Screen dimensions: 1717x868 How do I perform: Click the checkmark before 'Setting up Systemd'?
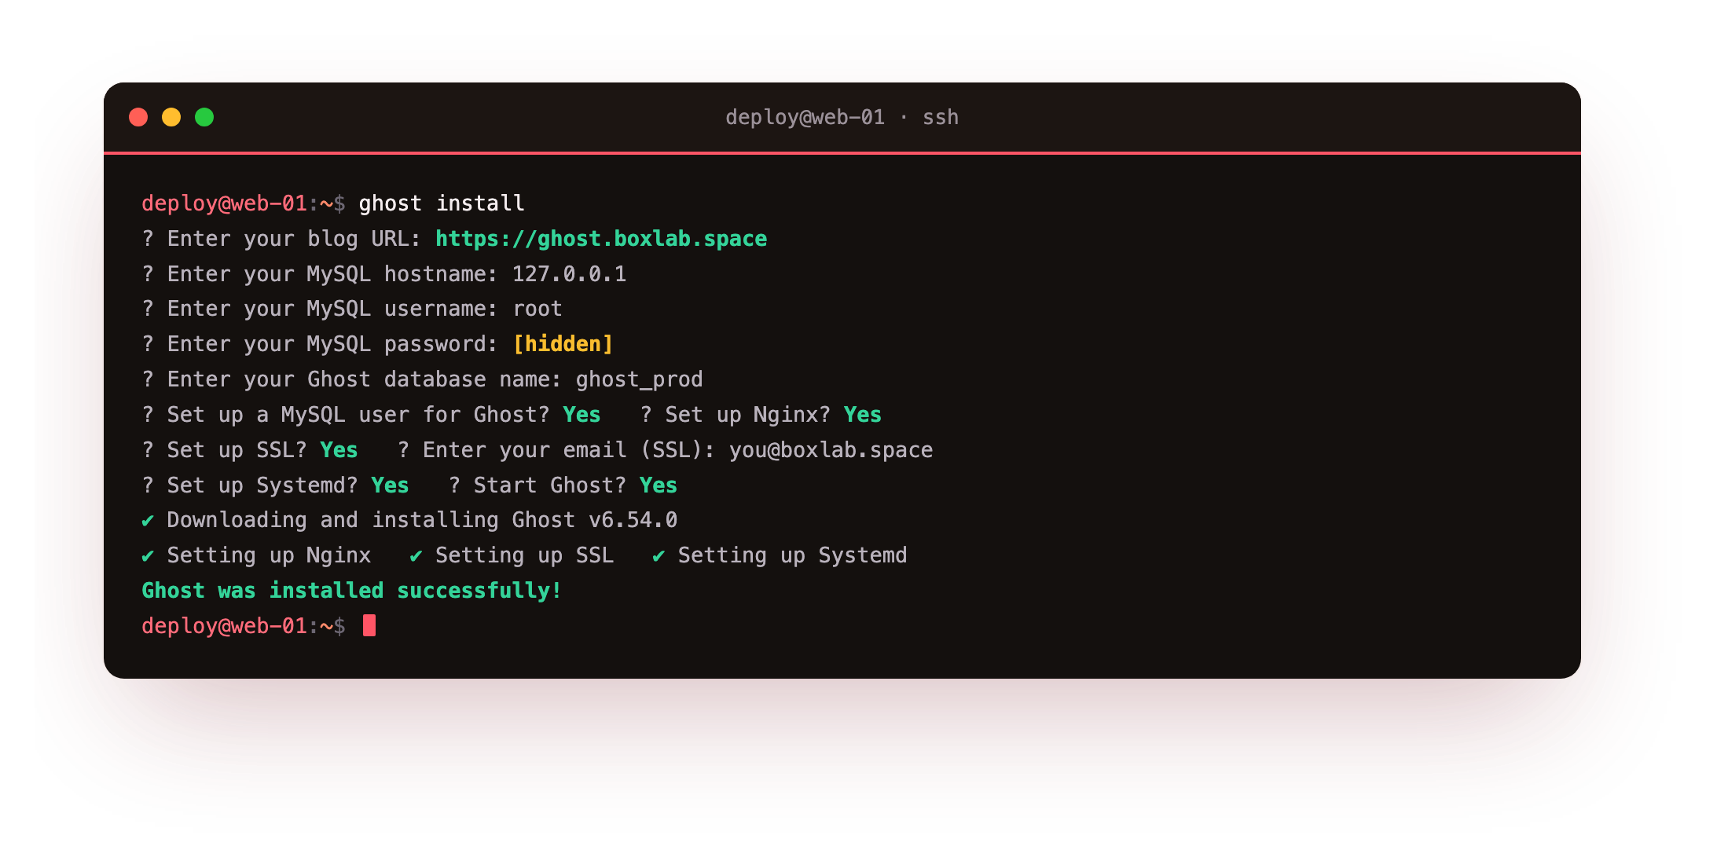[x=659, y=555]
